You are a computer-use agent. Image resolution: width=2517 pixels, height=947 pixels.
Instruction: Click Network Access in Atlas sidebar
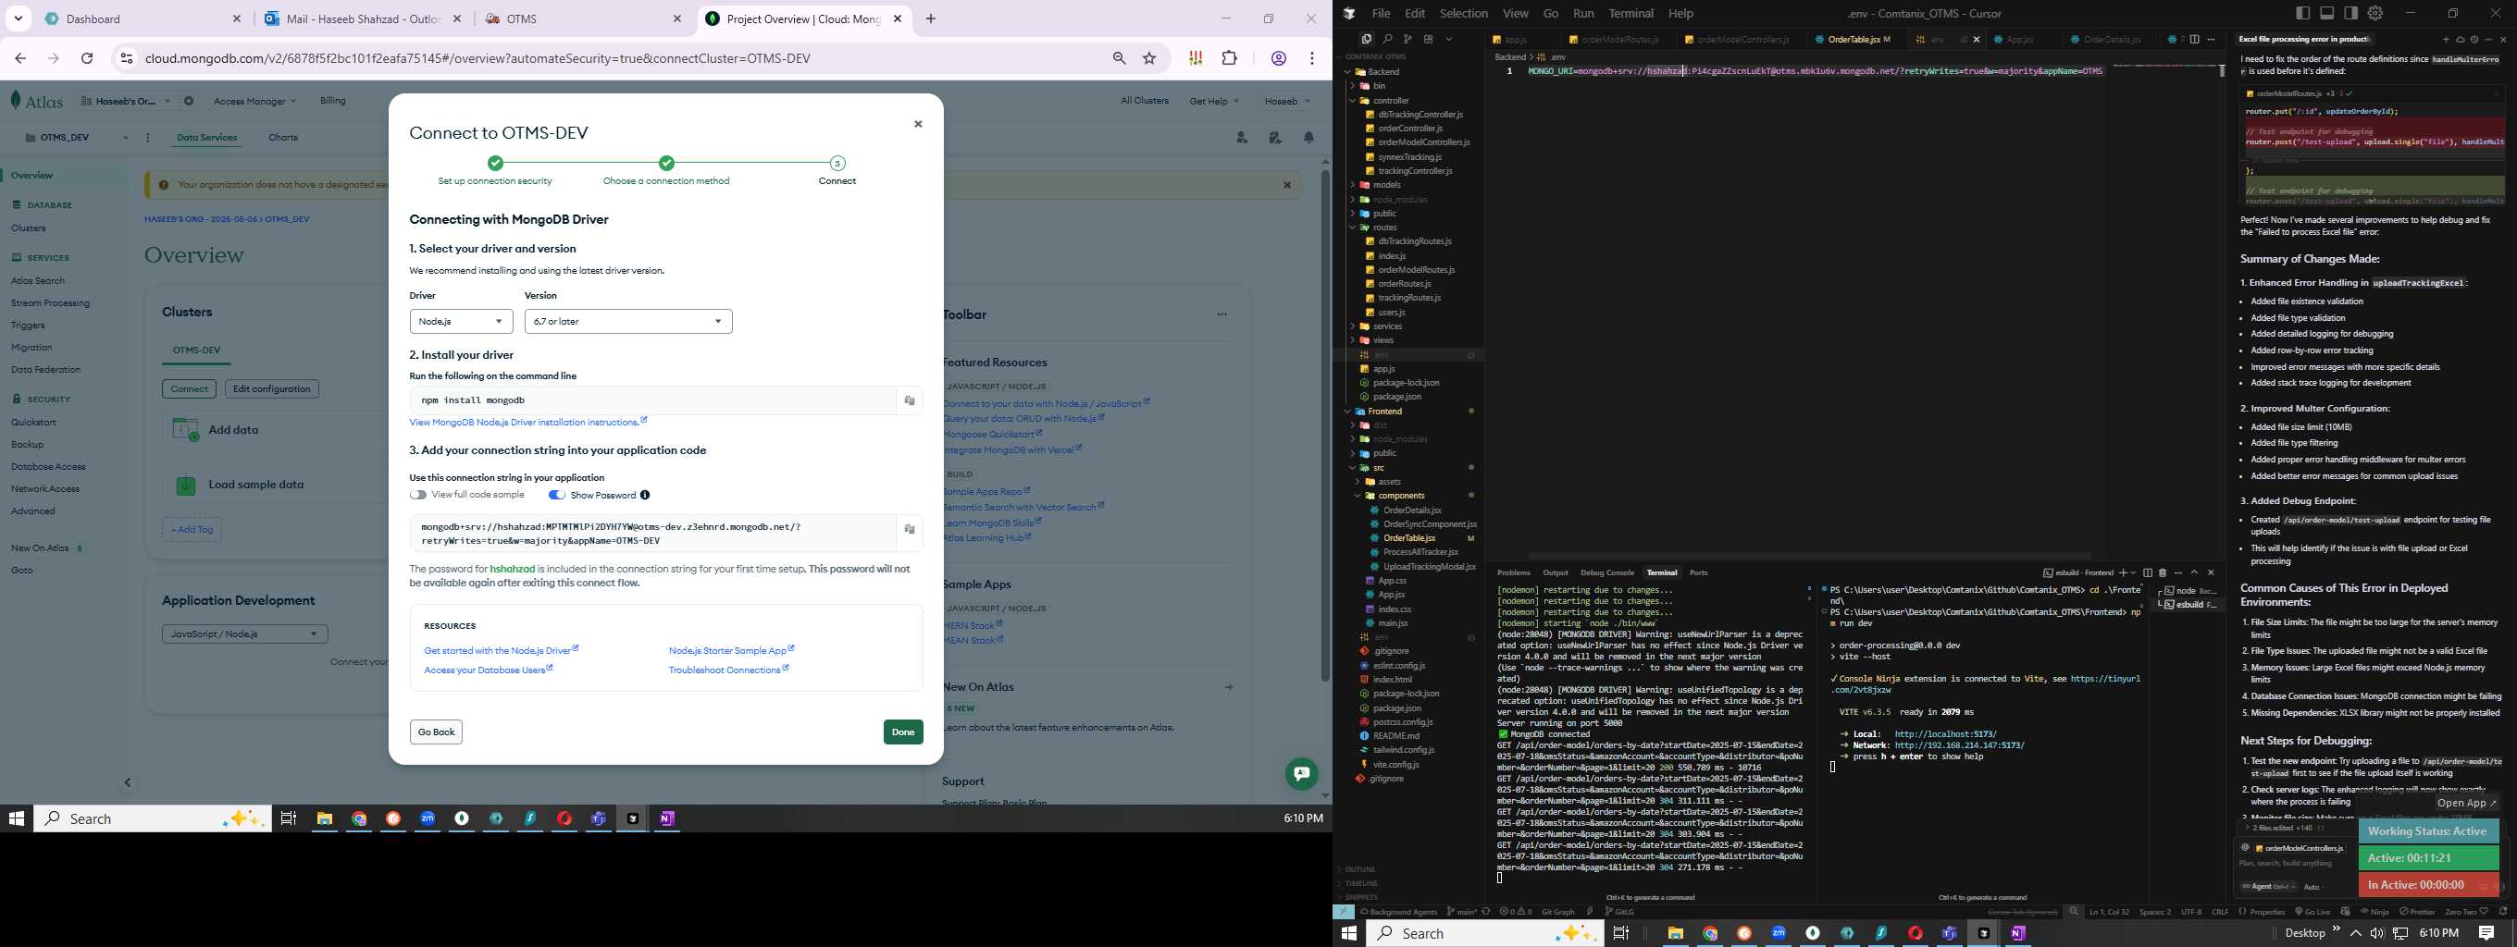[x=45, y=489]
